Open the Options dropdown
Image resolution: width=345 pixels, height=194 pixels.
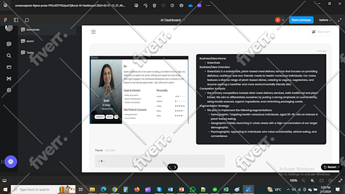[325, 20]
